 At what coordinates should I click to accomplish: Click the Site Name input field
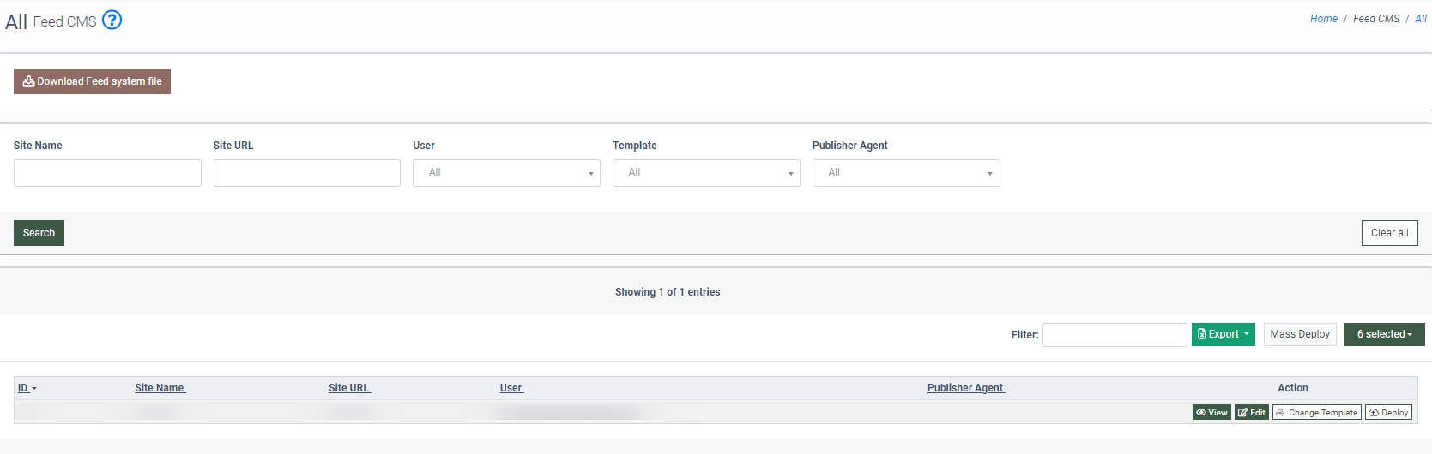pos(107,173)
